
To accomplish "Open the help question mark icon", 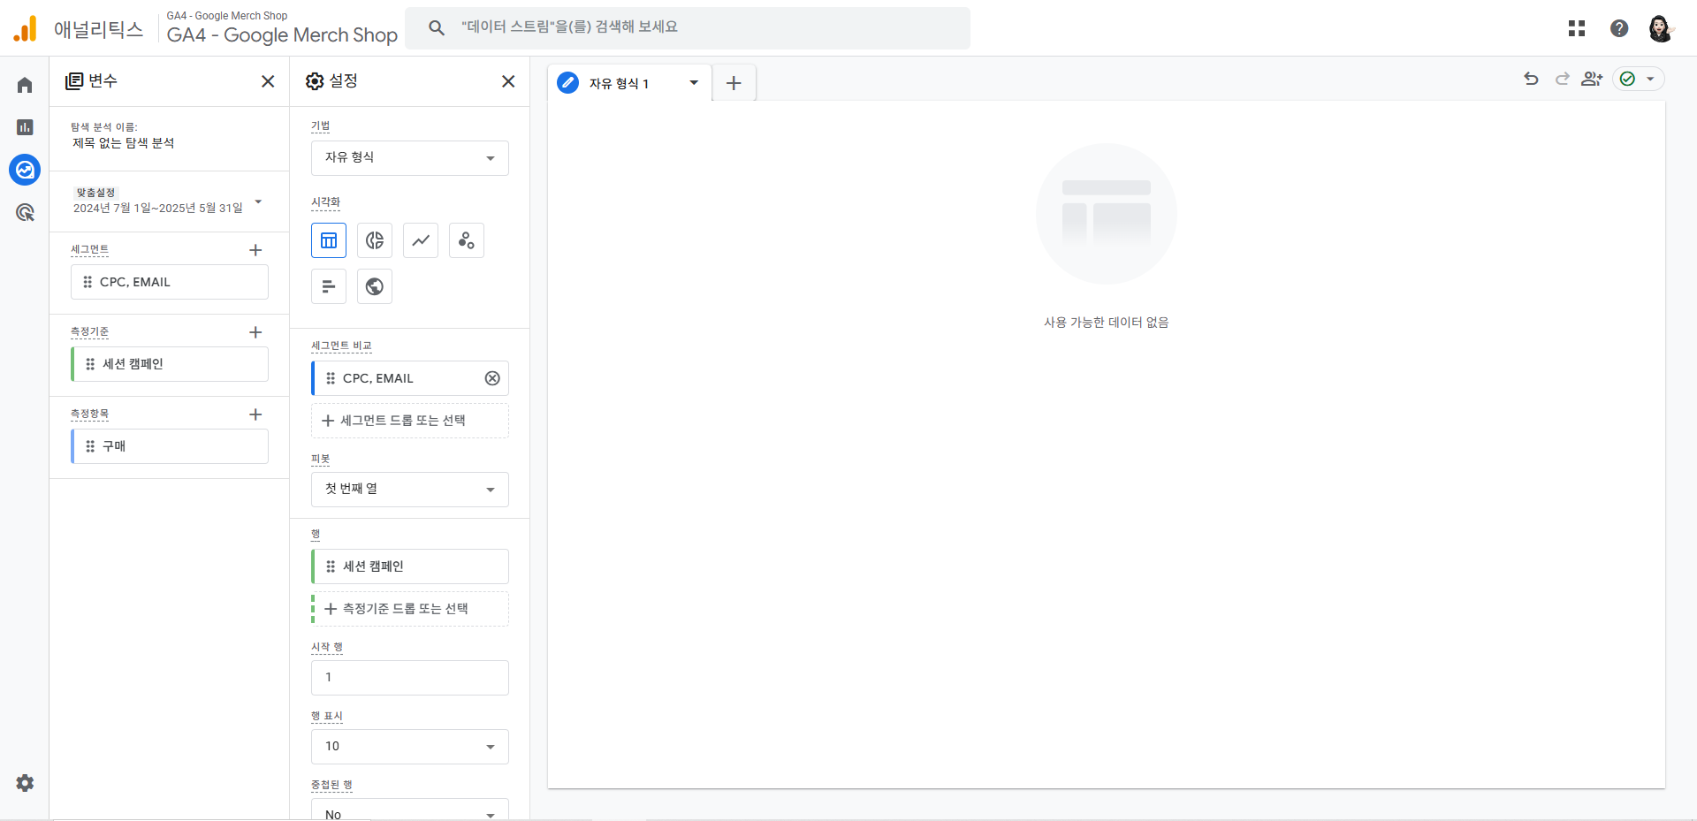I will [x=1619, y=28].
